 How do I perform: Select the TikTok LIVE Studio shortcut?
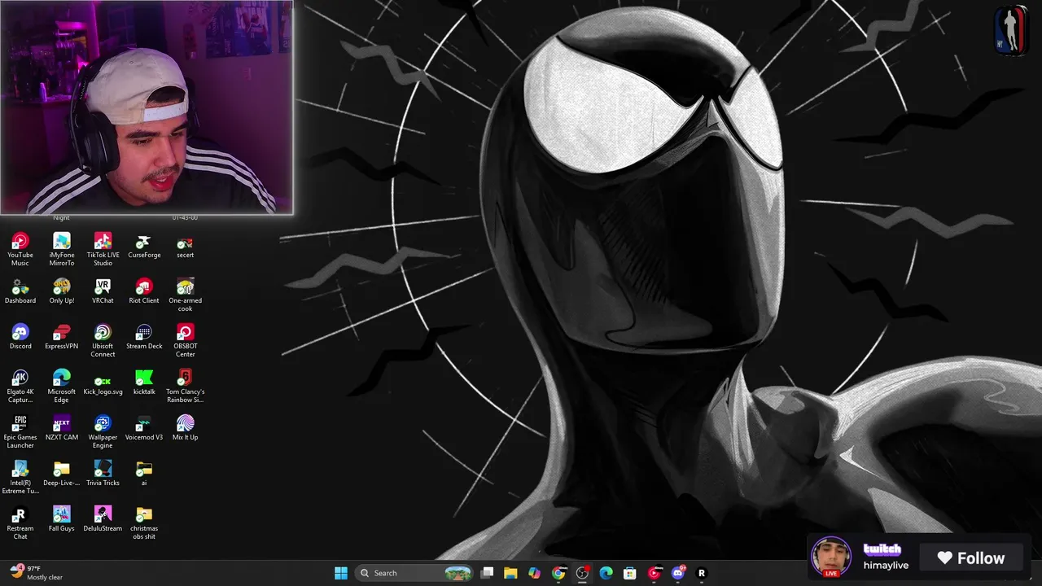103,250
